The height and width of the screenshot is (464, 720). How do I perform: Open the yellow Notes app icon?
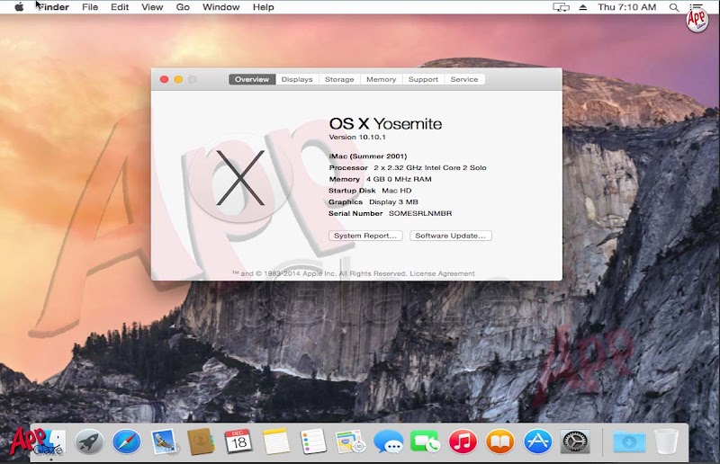[x=276, y=442]
